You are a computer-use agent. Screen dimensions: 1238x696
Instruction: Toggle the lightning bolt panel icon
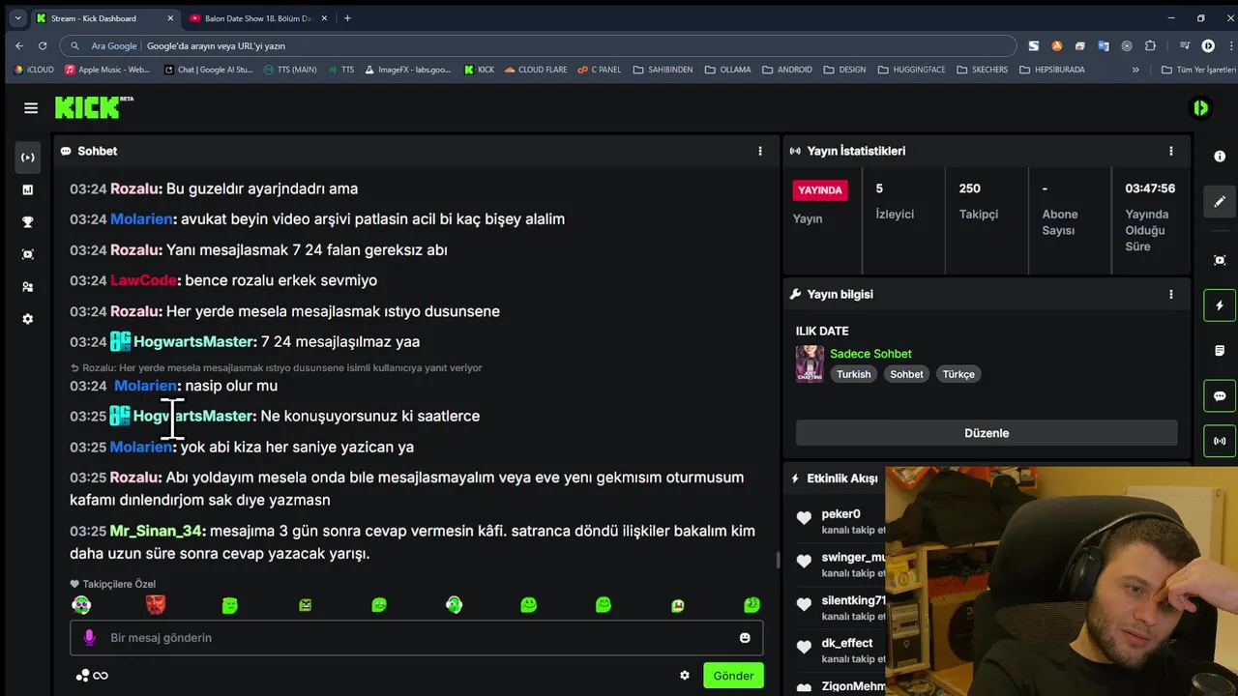tap(1220, 305)
